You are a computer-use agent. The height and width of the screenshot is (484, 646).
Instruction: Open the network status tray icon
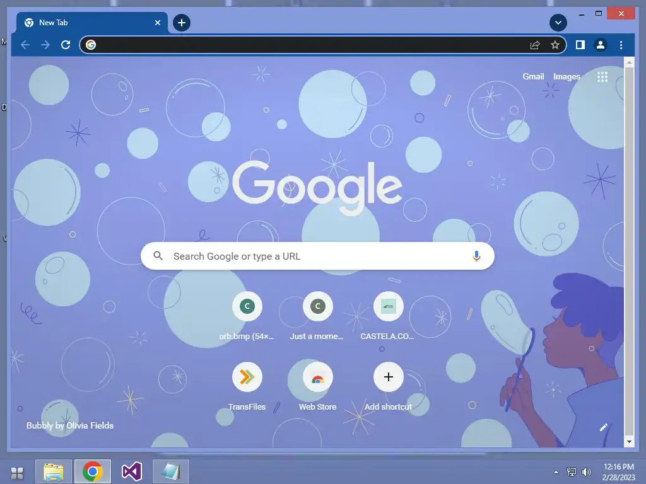click(572, 471)
